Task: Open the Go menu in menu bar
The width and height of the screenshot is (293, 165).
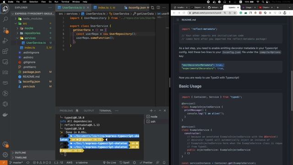Action: (x=50, y=2)
